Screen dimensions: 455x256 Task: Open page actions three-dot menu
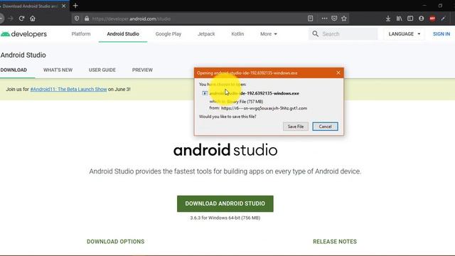(324, 18)
